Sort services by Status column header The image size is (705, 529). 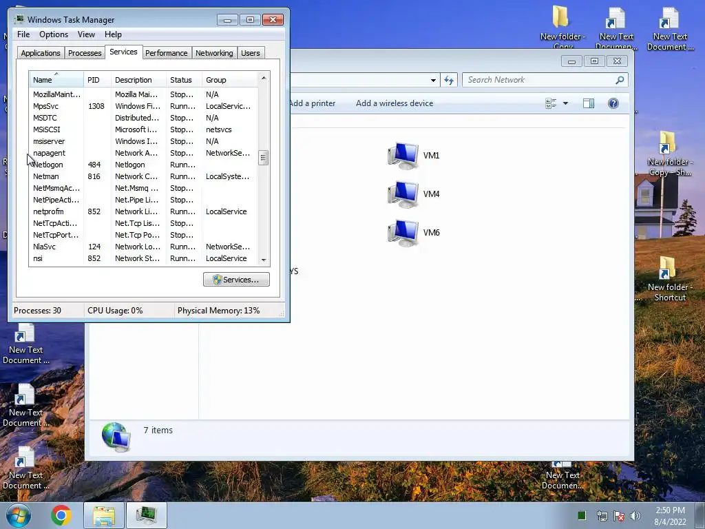184,80
